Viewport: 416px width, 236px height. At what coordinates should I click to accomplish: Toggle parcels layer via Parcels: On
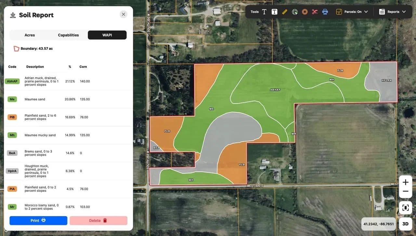pyautogui.click(x=349, y=12)
